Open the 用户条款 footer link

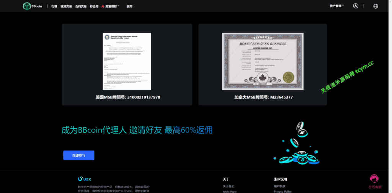pos(279,186)
